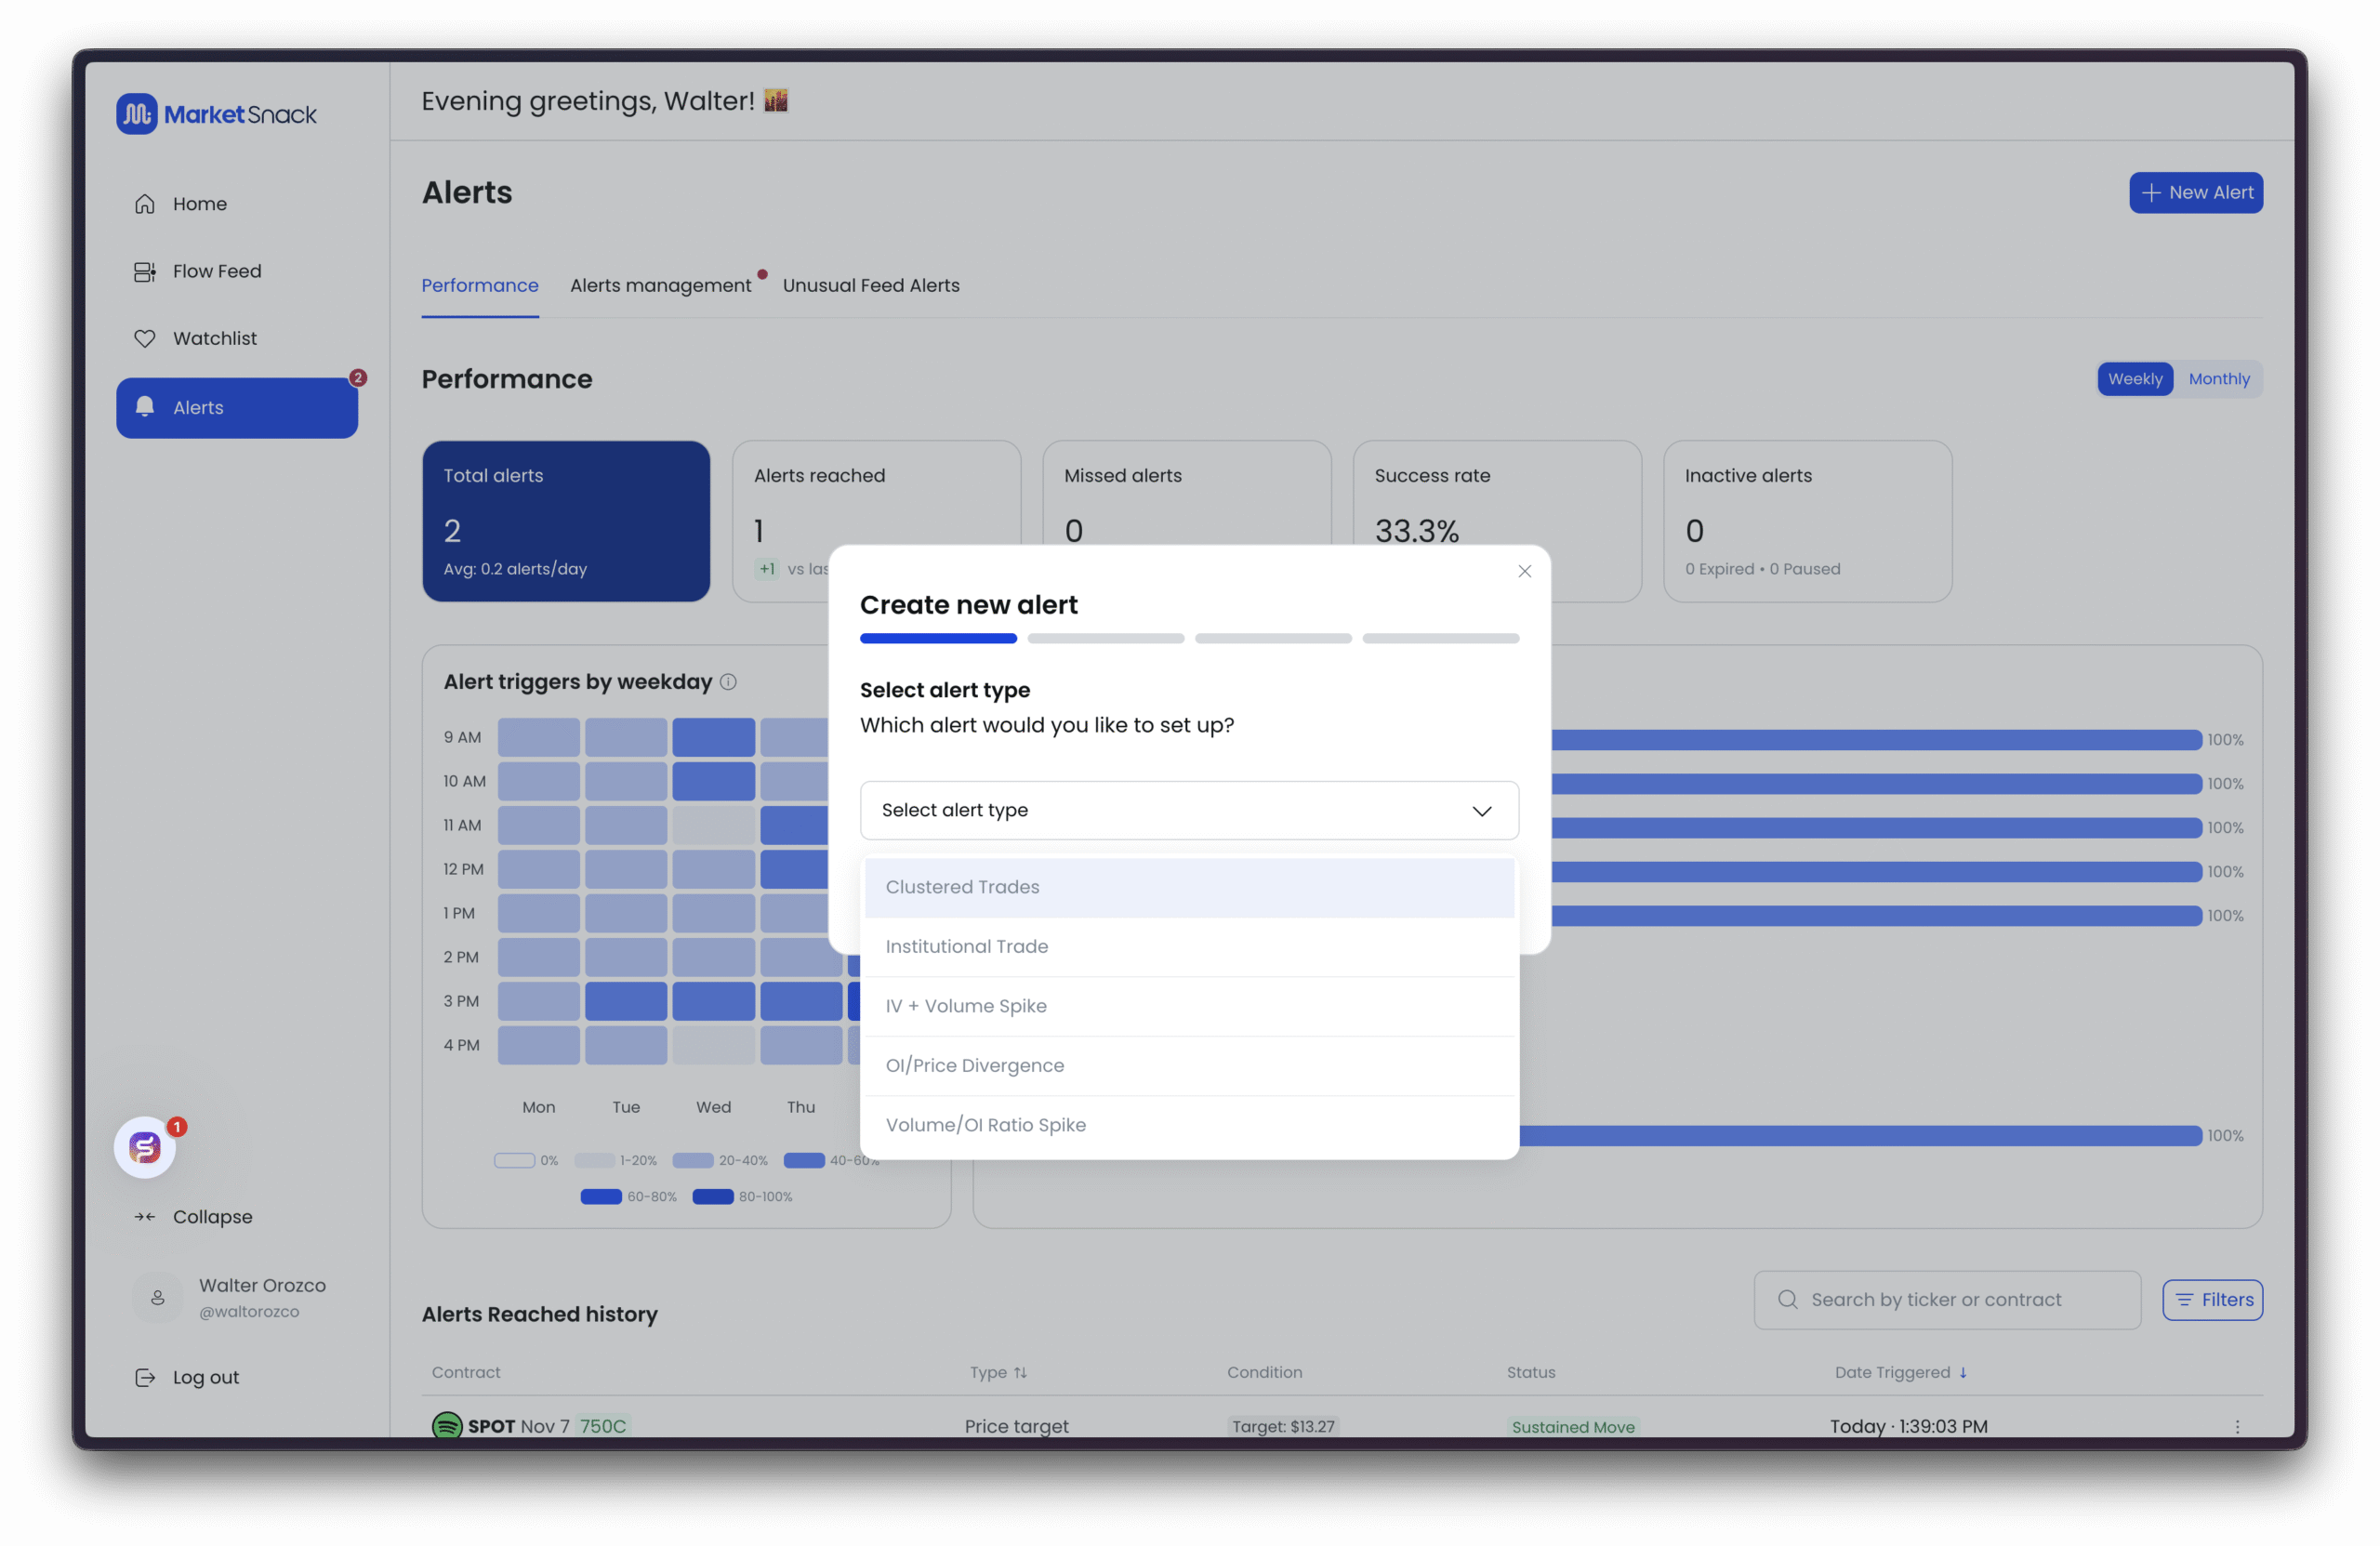Open three-dot menu on SPOT alert row
Screen dimensions: 2380x1546
pos(2237,1426)
